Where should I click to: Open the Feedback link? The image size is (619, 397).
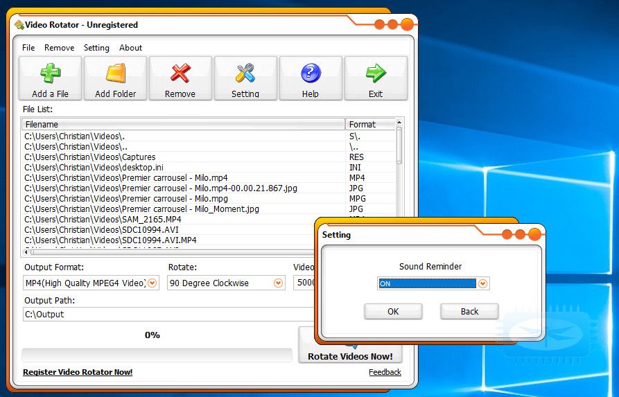[x=385, y=372]
